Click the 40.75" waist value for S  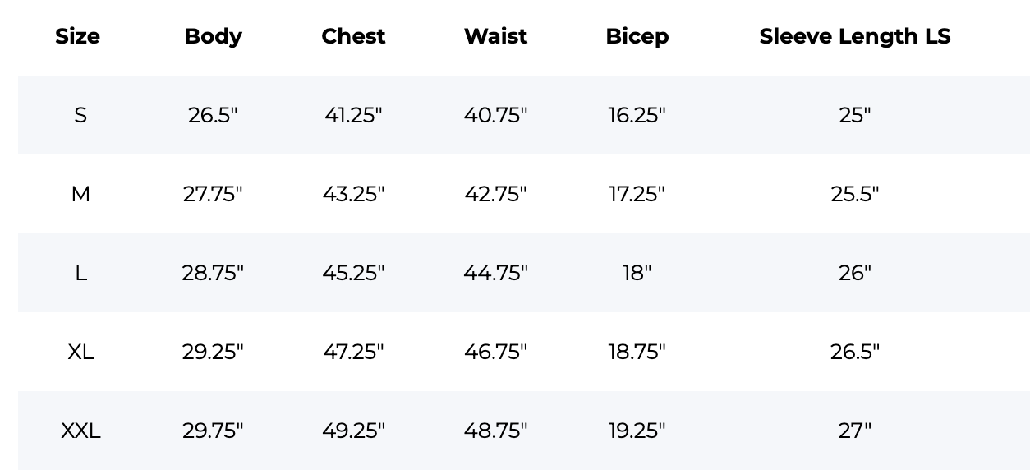(495, 115)
